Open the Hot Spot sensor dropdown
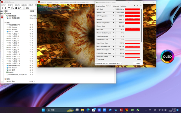The width and height of the screenshot is (181, 113). click(x=113, y=19)
